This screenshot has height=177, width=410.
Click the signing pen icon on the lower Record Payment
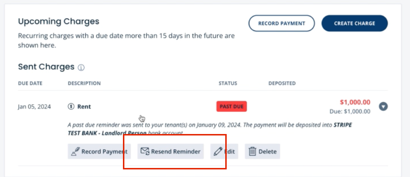click(75, 152)
